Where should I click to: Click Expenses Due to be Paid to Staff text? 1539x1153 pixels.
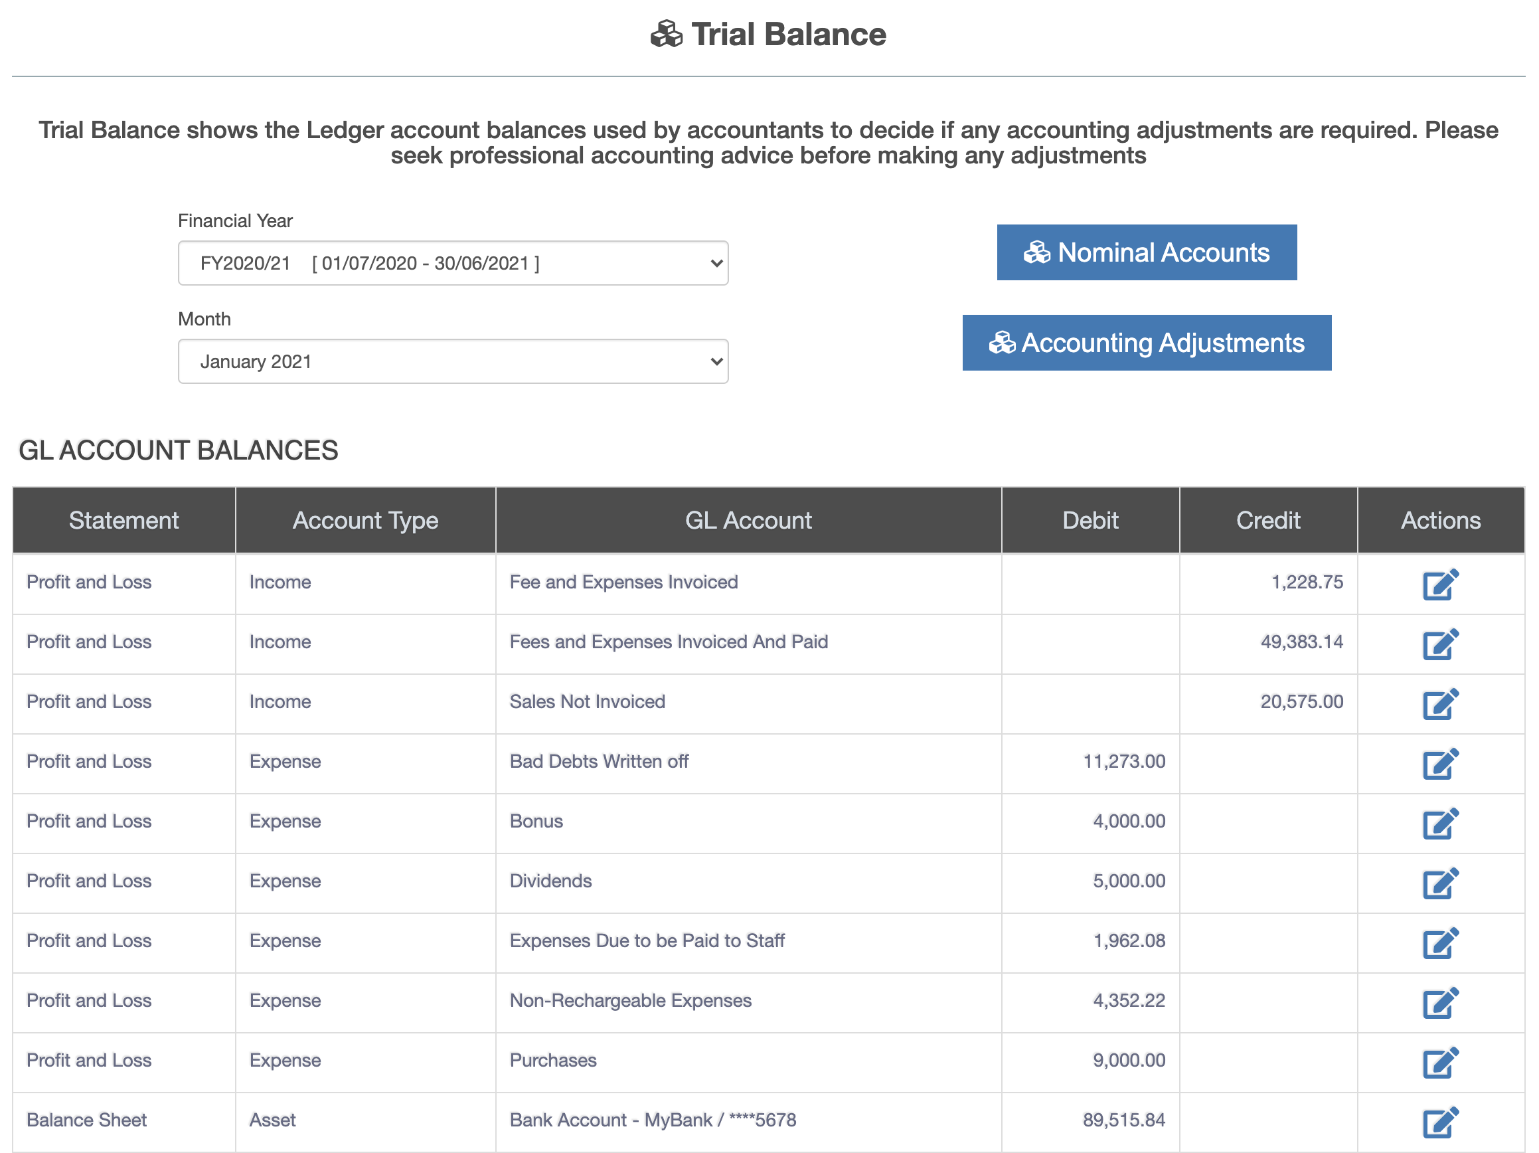tap(647, 942)
